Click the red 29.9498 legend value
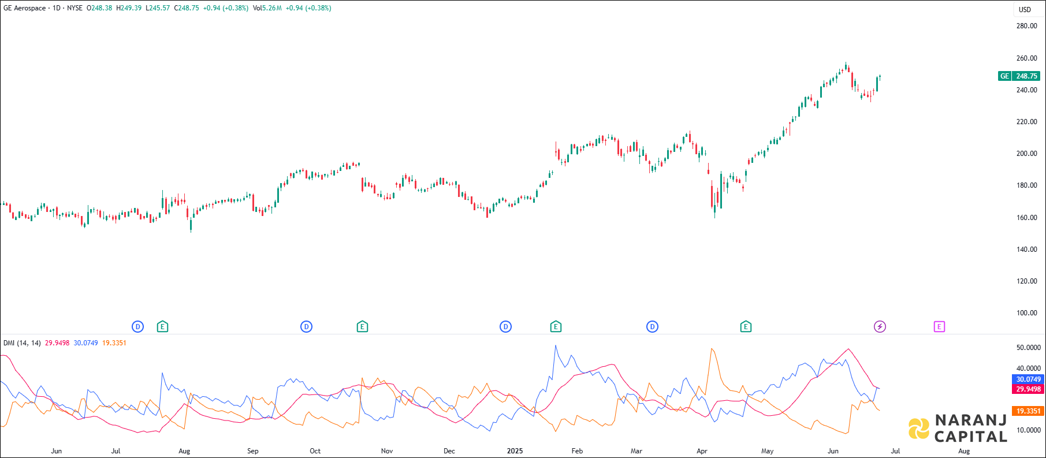 pyautogui.click(x=57, y=343)
